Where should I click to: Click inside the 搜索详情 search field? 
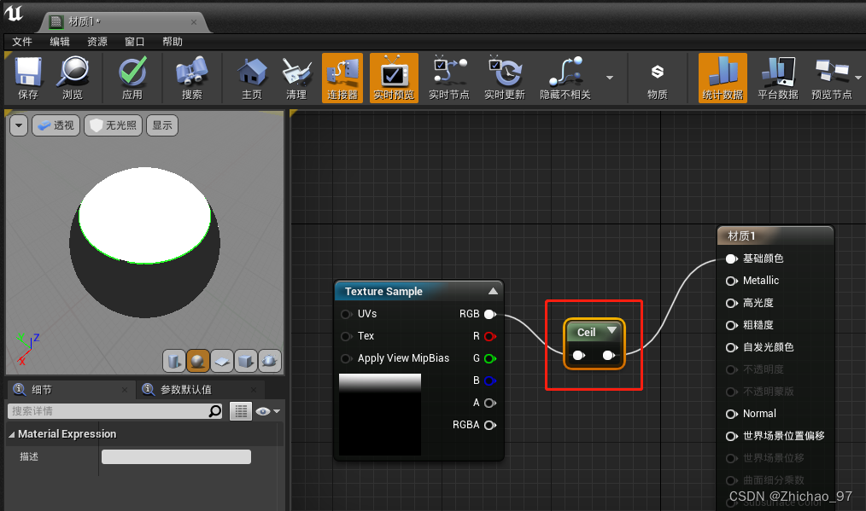click(102, 410)
